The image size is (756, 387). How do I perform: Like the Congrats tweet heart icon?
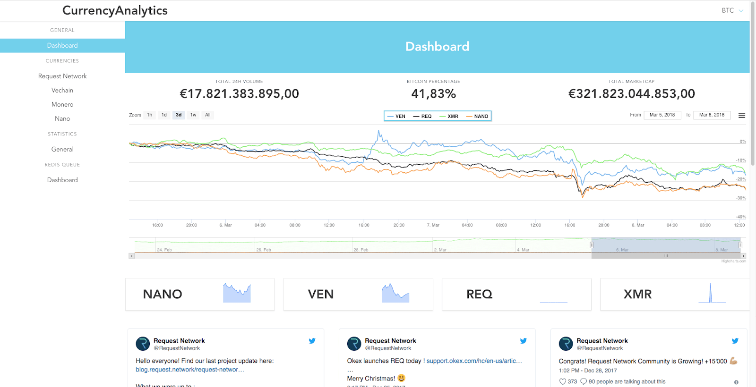(x=562, y=381)
